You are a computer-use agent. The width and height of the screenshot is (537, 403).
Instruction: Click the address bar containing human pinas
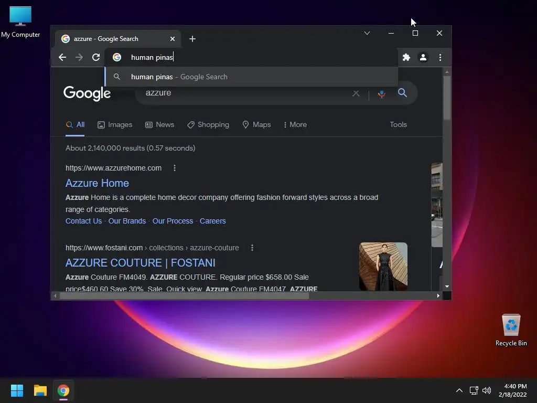coord(251,57)
